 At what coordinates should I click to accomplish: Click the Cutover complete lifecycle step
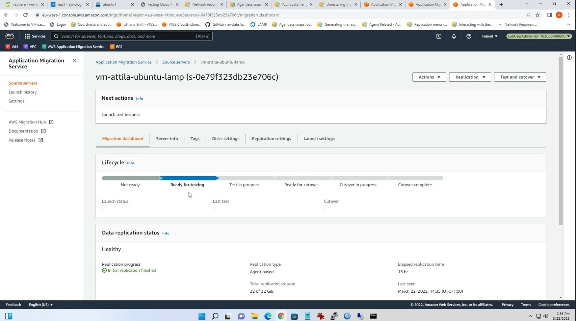415,185
